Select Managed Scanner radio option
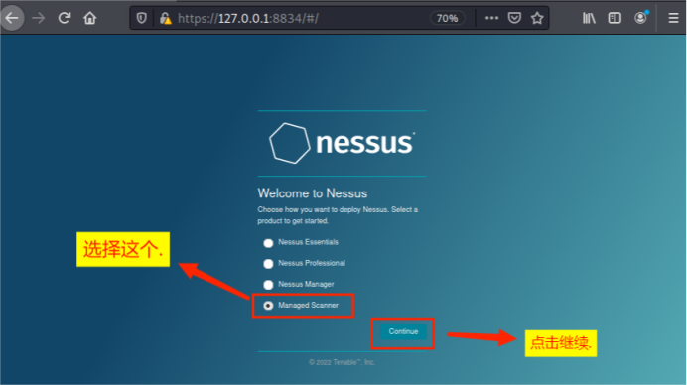687x385 pixels. click(268, 306)
